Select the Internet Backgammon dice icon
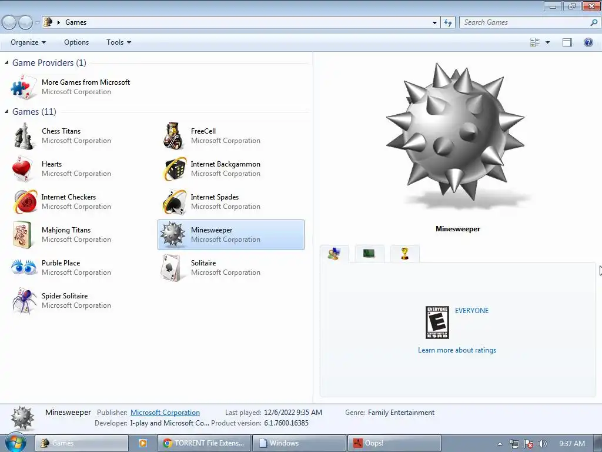Image resolution: width=602 pixels, height=452 pixels. pyautogui.click(x=175, y=169)
